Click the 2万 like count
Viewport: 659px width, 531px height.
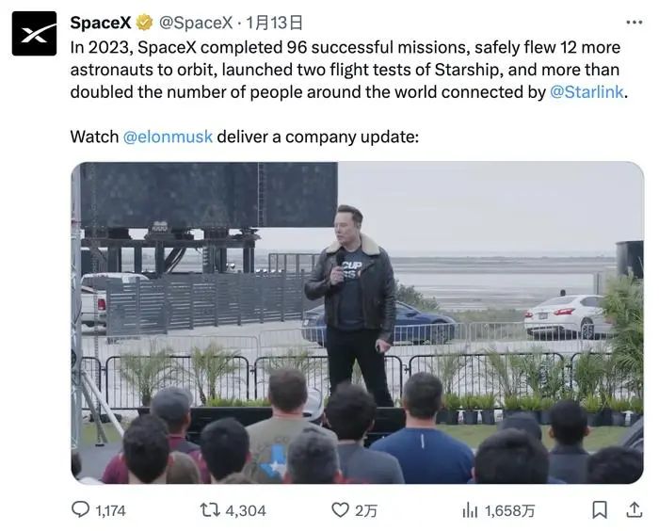[x=365, y=510]
